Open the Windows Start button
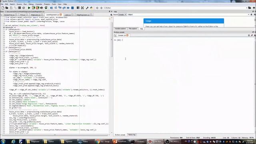 tap(3, 142)
